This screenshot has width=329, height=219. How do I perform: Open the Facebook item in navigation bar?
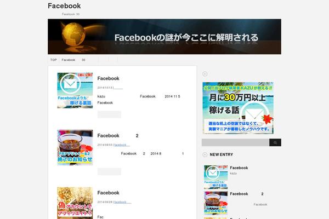(x=69, y=60)
